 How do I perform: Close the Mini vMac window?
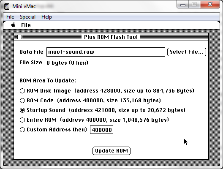(210, 5)
